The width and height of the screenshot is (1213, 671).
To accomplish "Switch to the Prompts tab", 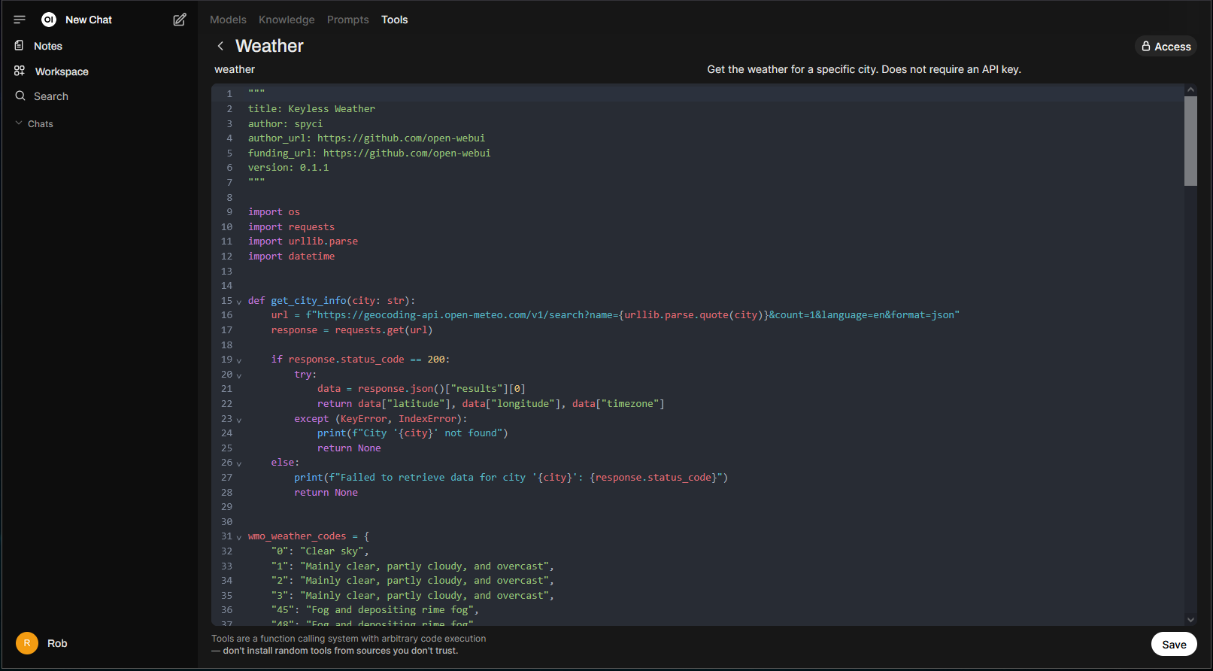I will tap(347, 20).
